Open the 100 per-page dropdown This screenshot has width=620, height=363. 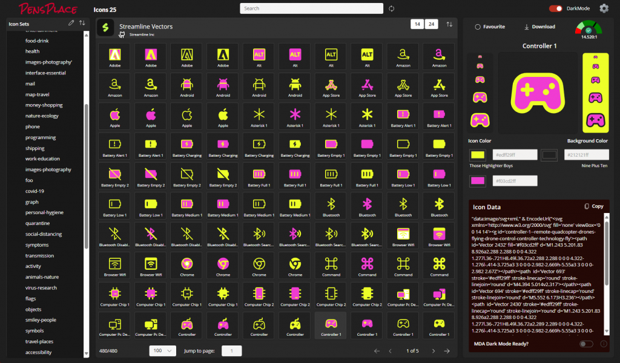click(x=162, y=351)
